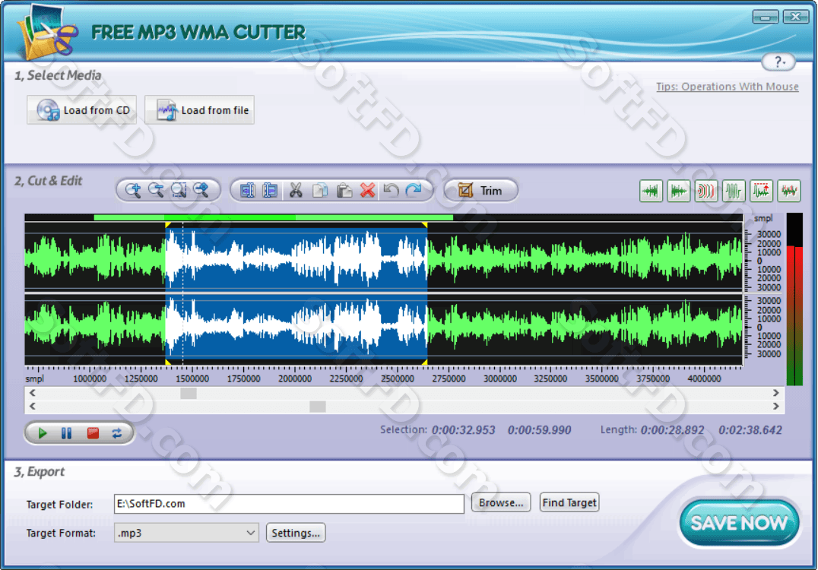Click the selection start time 0:00:32.953
818x570 pixels.
[x=463, y=430]
